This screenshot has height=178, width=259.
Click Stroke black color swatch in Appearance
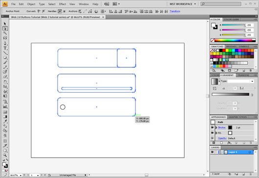coord(230,127)
